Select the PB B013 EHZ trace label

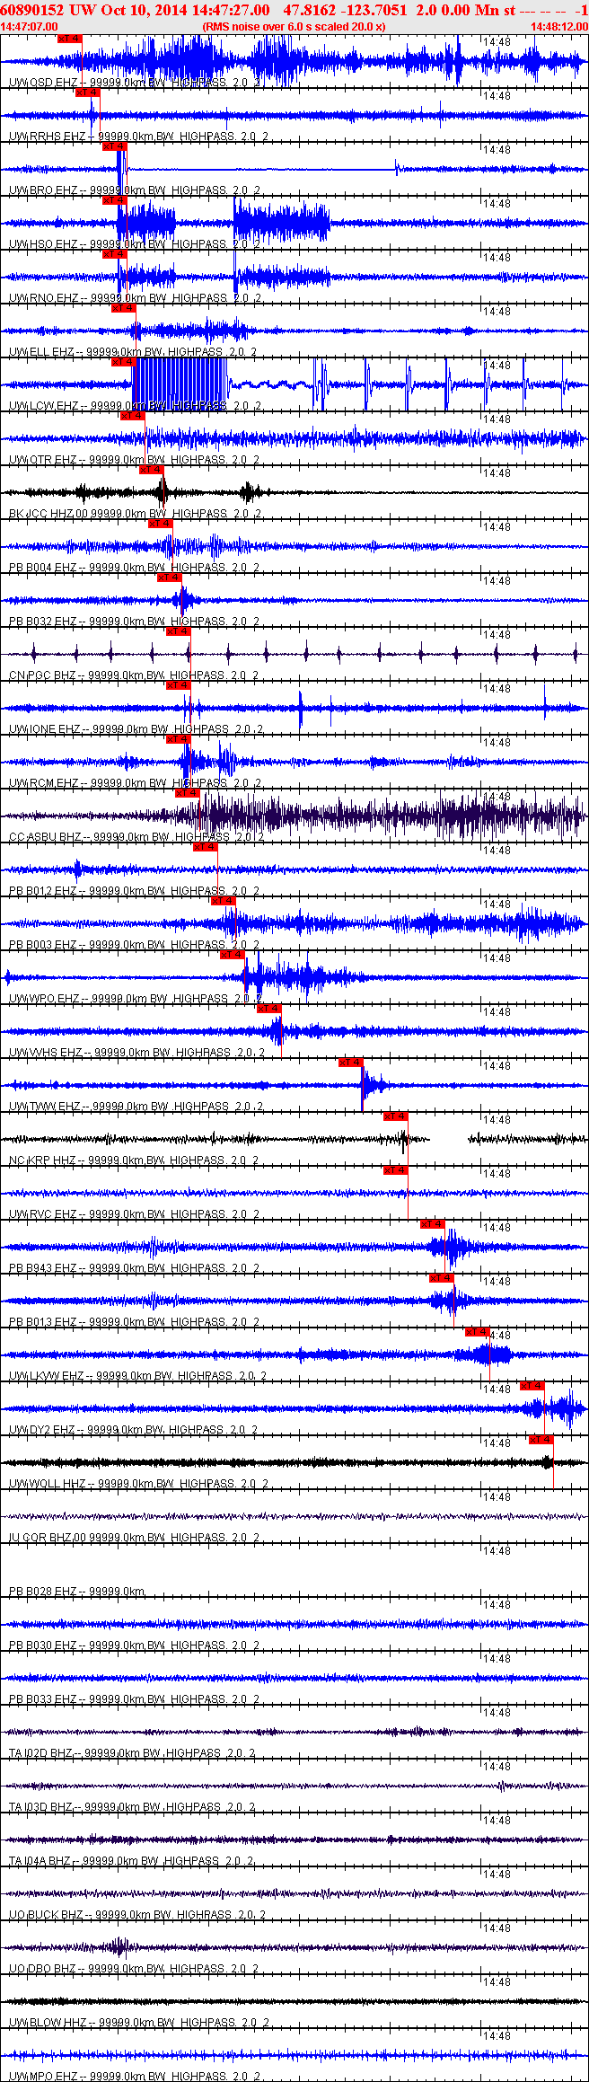click(134, 1322)
